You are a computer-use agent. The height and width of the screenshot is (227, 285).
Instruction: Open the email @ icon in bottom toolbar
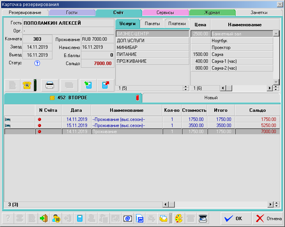[x=128, y=219]
